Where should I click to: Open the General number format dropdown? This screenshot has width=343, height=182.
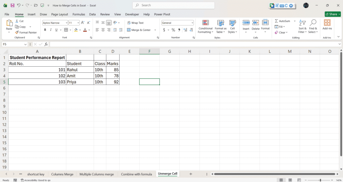(192, 23)
